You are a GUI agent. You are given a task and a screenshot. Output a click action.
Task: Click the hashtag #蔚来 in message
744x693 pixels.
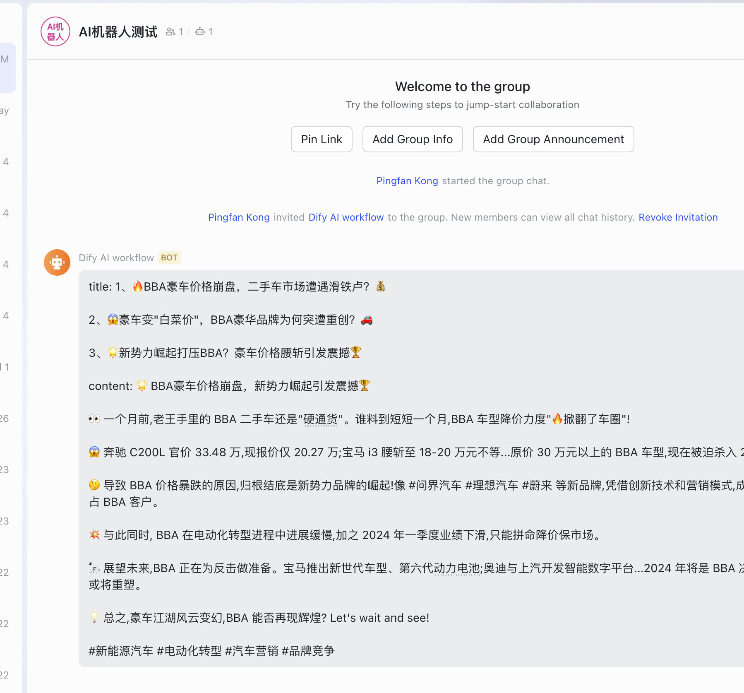coord(537,485)
